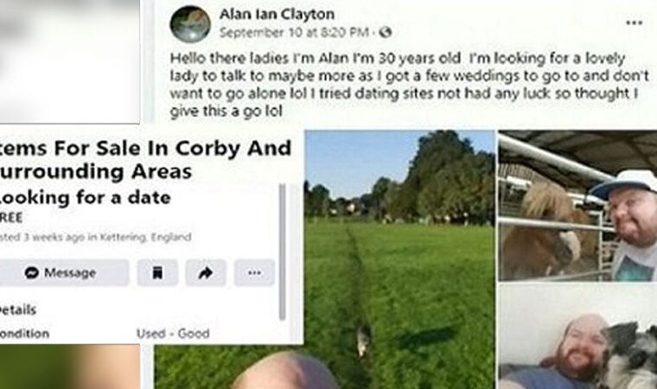Click the listing panel's vertical scrollbar
Viewport: 657px width, 389px height.
(x=283, y=252)
